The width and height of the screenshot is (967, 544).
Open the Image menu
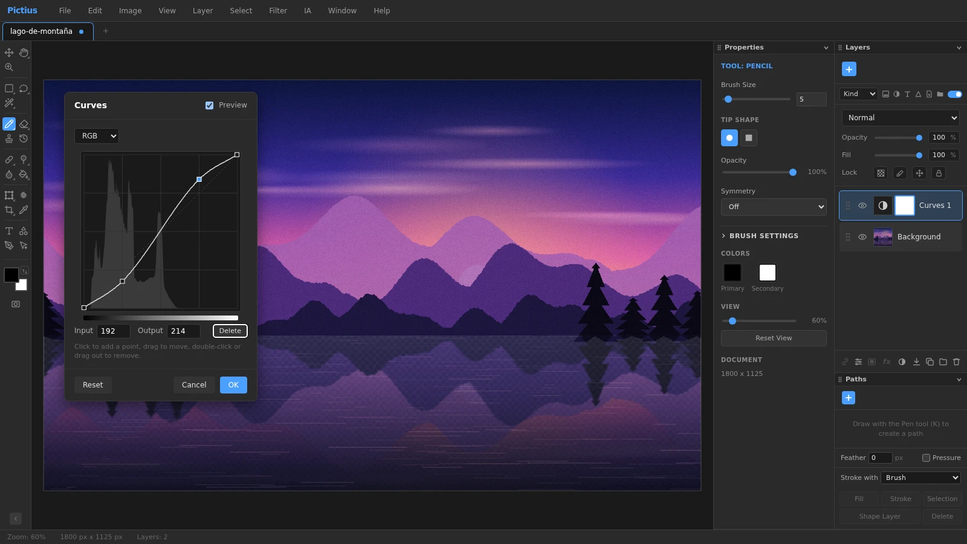pos(130,11)
